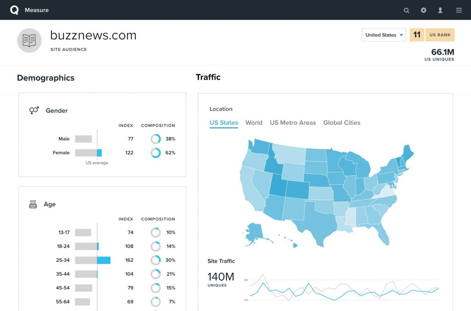Click the 55-64 composition donut
This screenshot has width=471, height=311.
click(x=155, y=301)
